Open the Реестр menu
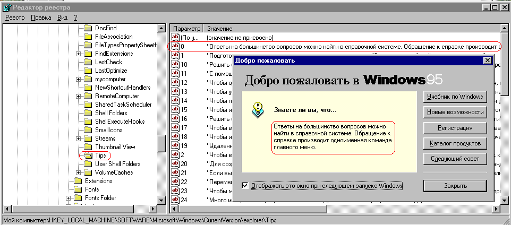 [x=15, y=18]
